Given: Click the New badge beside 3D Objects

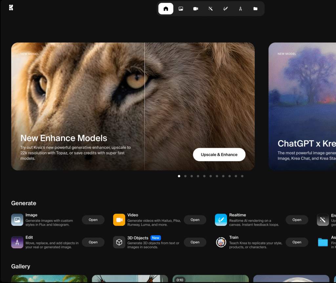Looking at the screenshot, I should tap(156, 238).
